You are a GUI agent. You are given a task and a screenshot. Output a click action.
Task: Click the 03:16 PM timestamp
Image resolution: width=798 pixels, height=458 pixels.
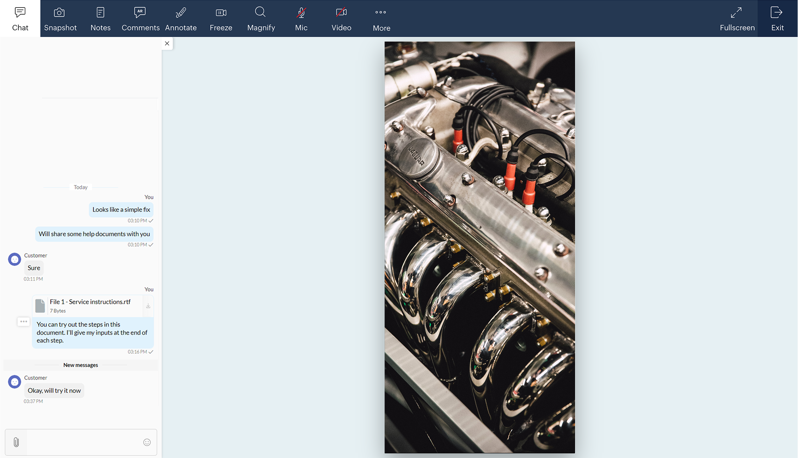pos(138,352)
